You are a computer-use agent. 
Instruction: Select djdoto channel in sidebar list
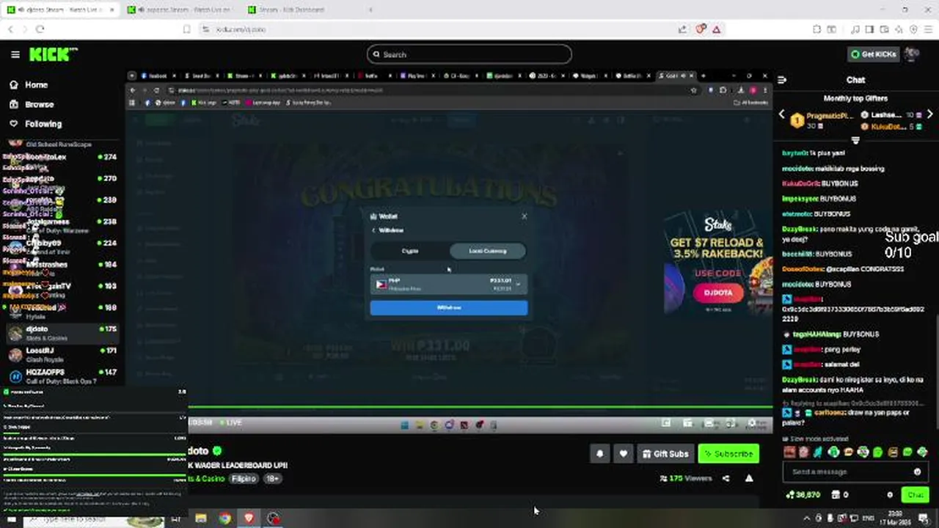coord(62,333)
